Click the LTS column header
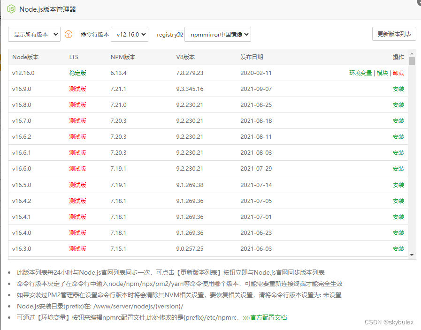This screenshot has height=330, width=421. 74,57
